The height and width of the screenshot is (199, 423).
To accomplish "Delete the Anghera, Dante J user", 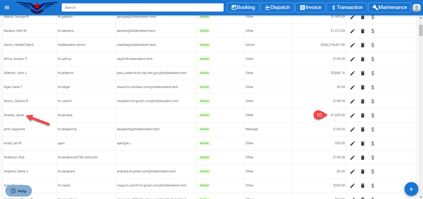I will pos(362,172).
